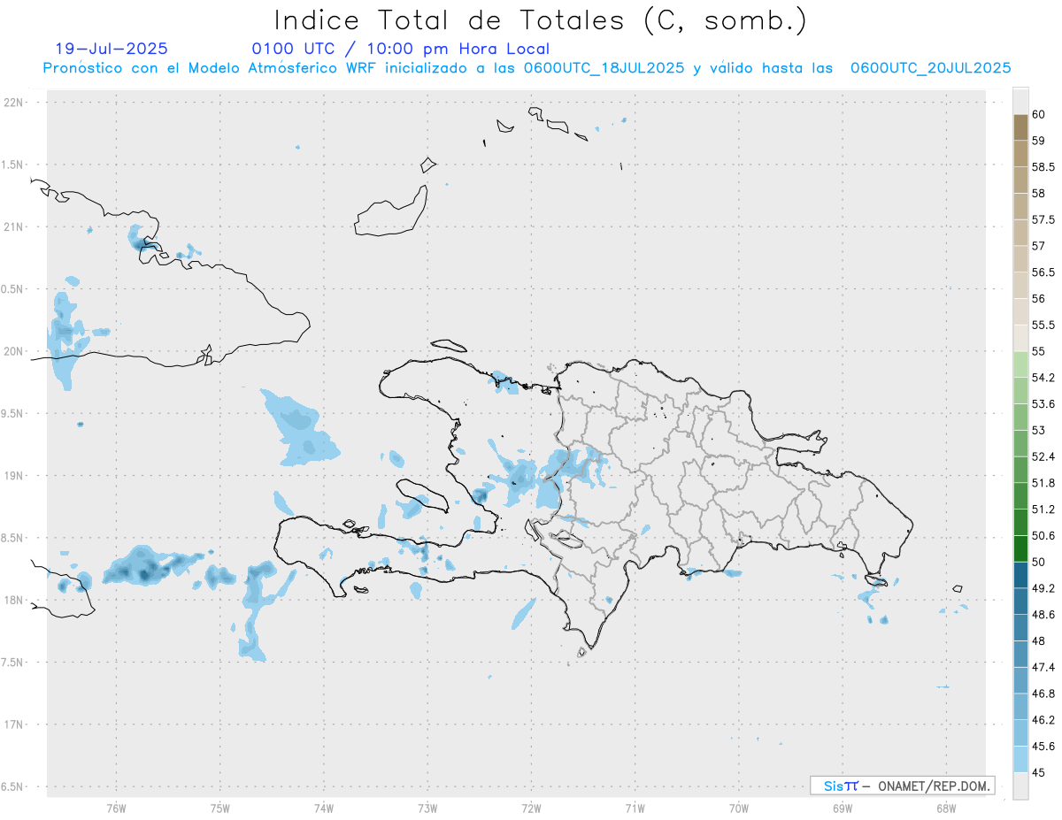
Task: Click the '71W' longitude label
Action: click(635, 808)
